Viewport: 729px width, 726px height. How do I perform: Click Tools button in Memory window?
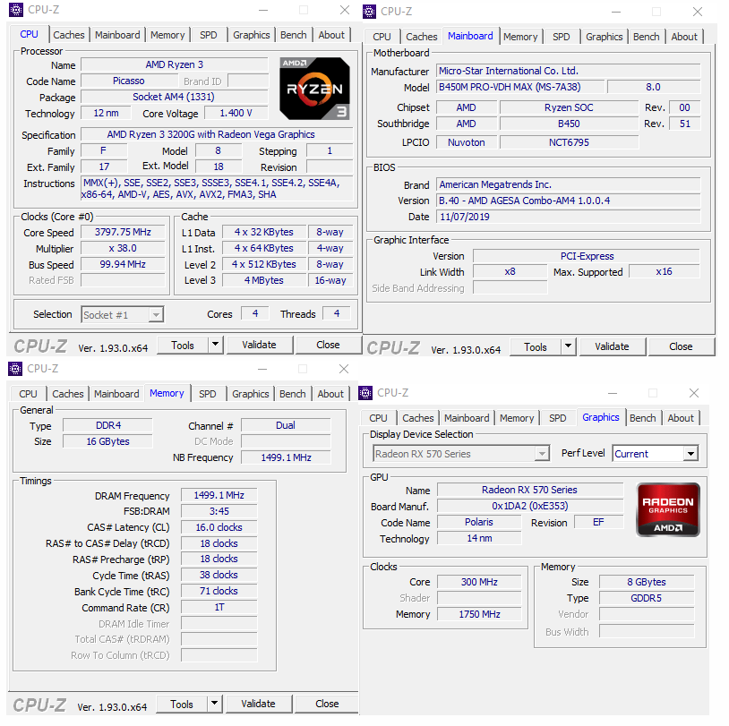[x=181, y=704]
